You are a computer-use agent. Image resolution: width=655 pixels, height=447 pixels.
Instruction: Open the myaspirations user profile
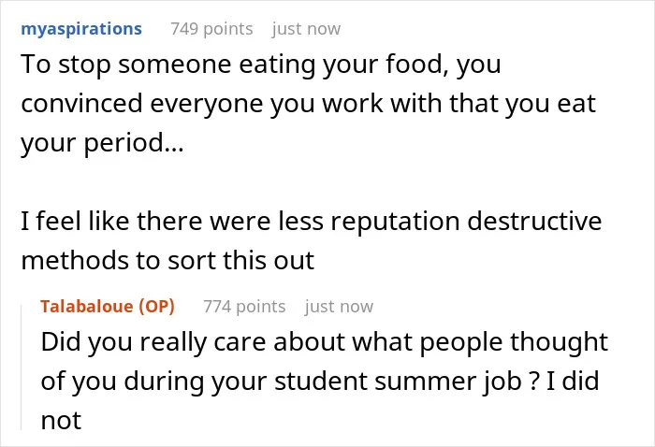81,29
